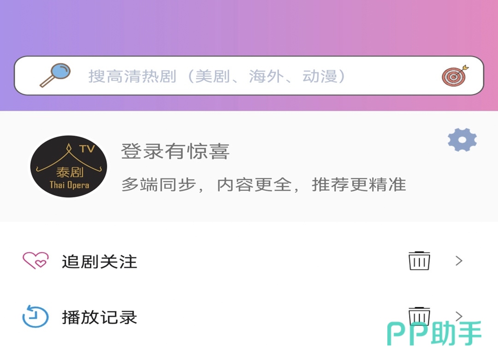
Task: Focus the 搜高清热剧 search field
Action: tap(249, 76)
